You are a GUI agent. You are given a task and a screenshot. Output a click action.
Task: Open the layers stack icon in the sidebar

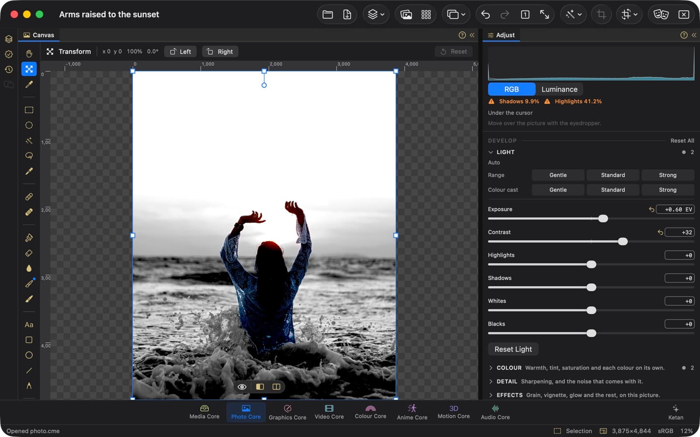point(9,39)
